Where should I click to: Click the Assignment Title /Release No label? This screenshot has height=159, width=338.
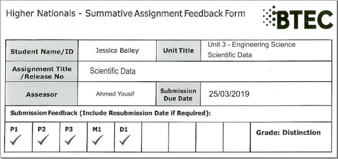click(x=42, y=73)
